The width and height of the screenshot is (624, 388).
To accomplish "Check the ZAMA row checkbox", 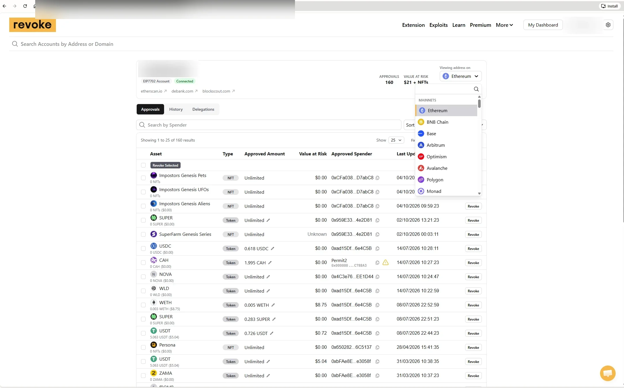I will (143, 376).
